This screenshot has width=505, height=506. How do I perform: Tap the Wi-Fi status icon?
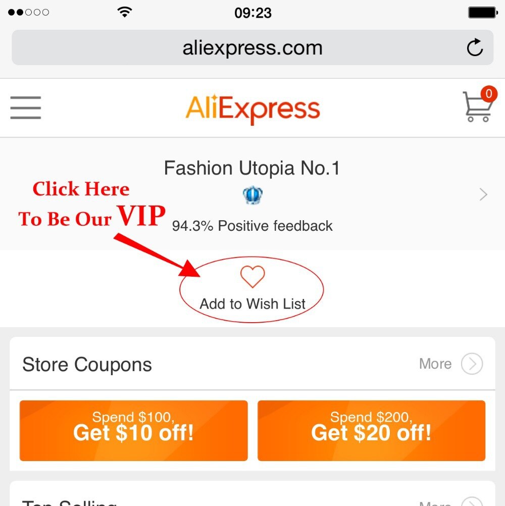(125, 12)
